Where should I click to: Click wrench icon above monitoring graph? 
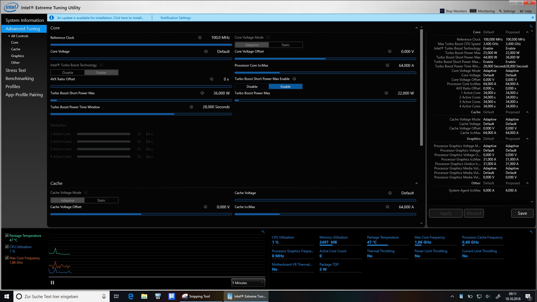(x=263, y=232)
